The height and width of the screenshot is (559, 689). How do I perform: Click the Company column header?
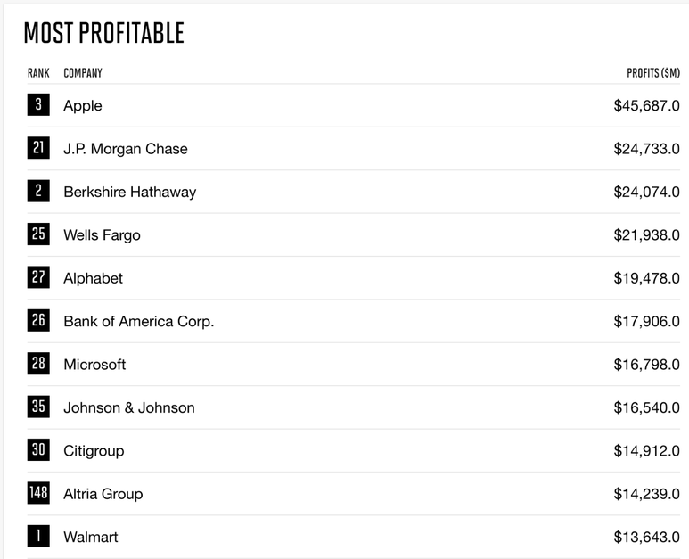click(x=83, y=73)
